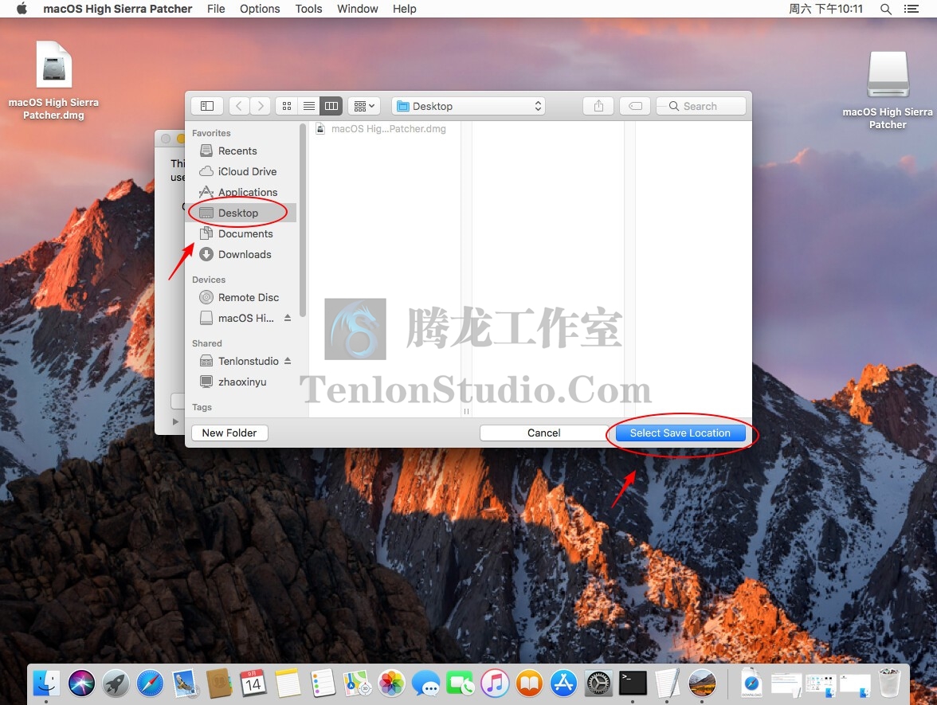Go forward with the right chevron

[261, 106]
